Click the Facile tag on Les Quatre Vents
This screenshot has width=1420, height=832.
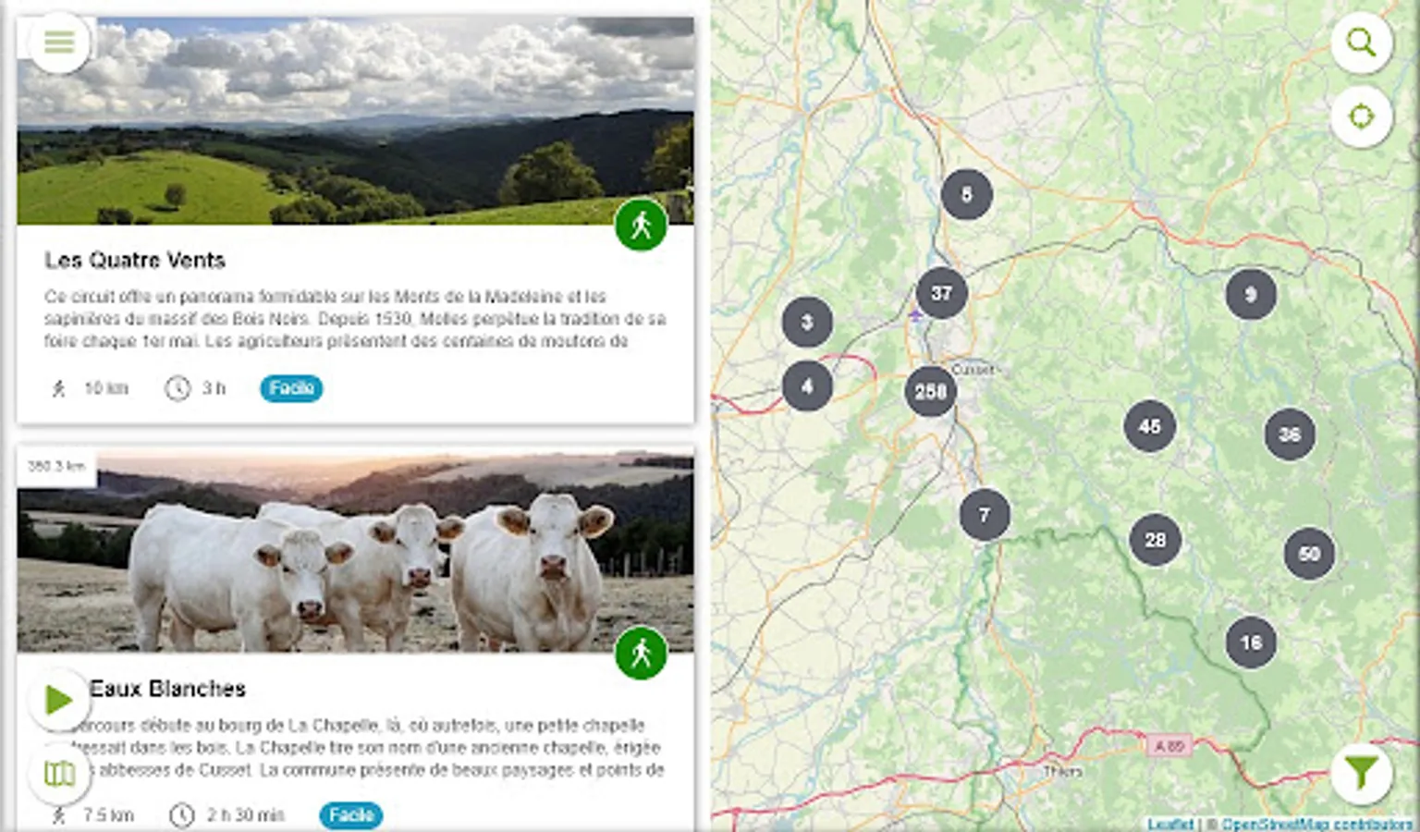click(x=291, y=388)
